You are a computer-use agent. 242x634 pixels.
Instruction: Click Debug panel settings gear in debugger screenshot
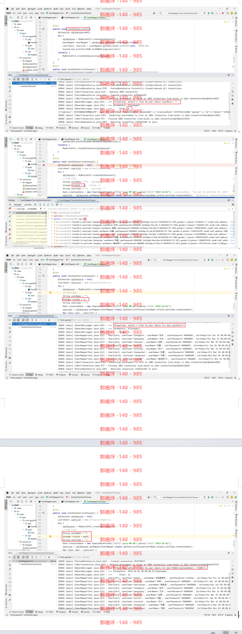point(228,200)
